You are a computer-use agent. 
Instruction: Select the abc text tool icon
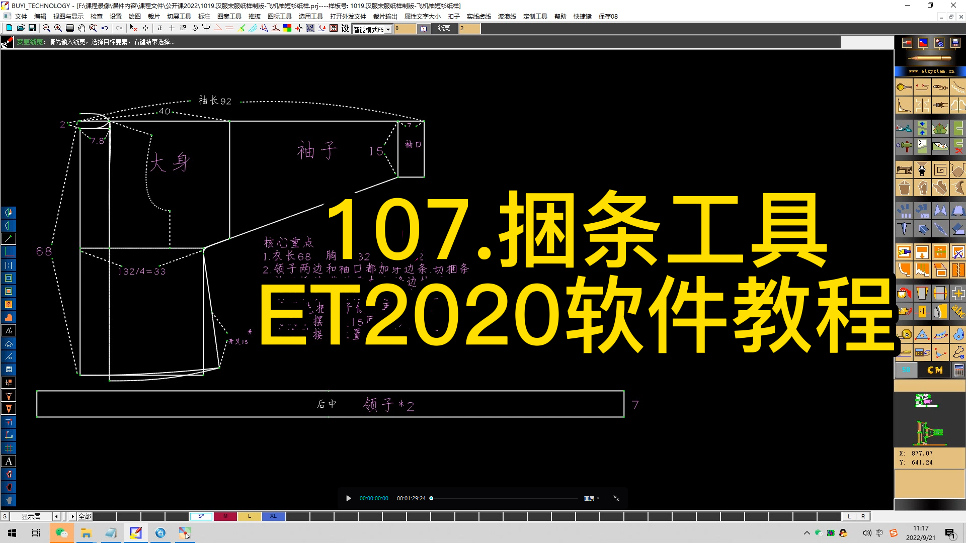click(958, 311)
